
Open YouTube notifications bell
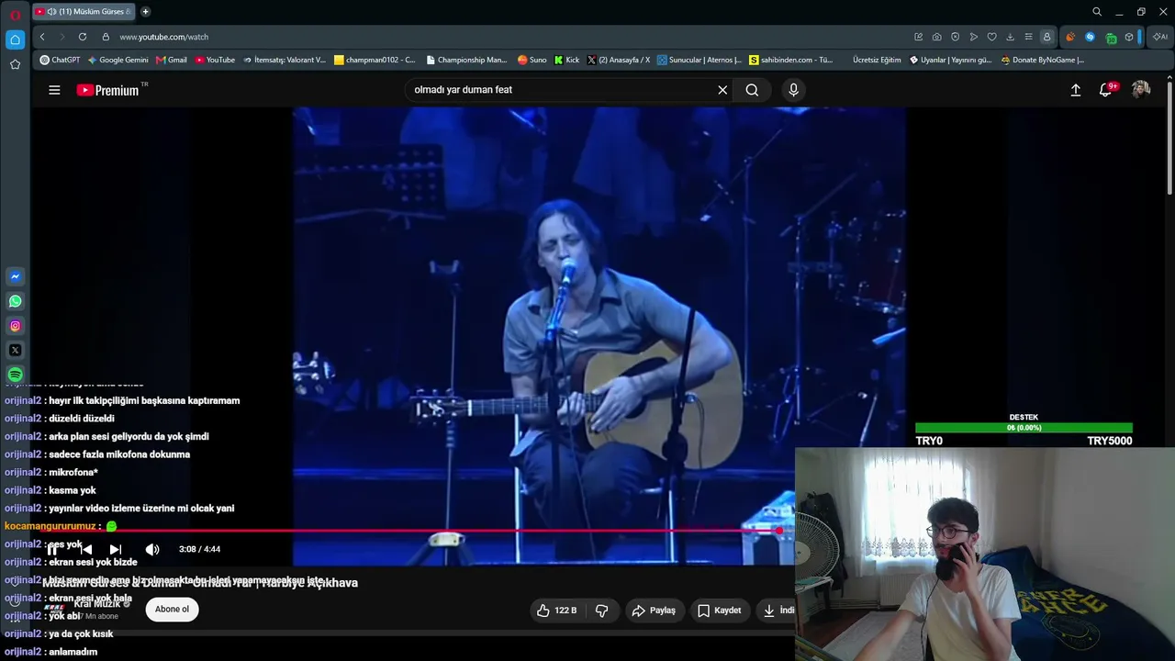tap(1106, 90)
